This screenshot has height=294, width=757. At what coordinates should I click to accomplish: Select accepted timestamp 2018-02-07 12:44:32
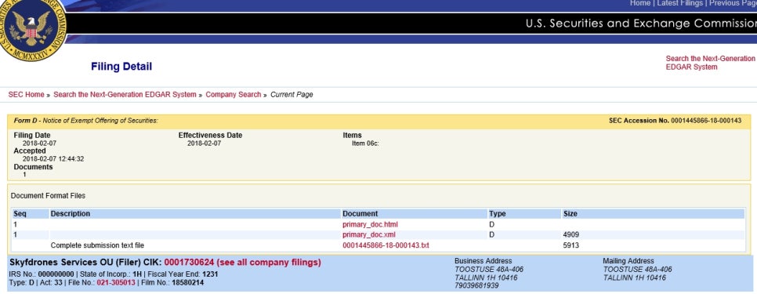pyautogui.click(x=53, y=159)
